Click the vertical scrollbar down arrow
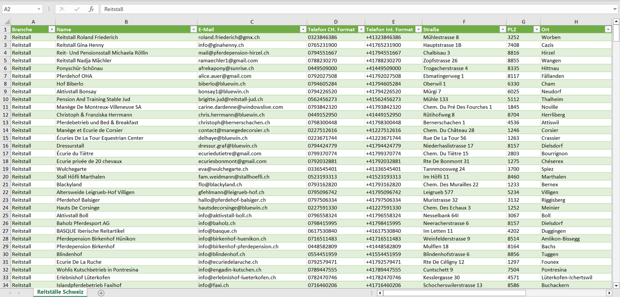 [x=616, y=285]
